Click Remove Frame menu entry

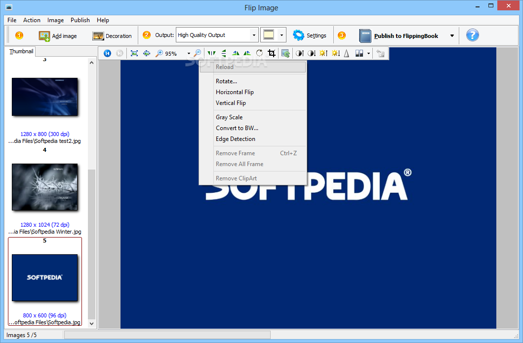[x=253, y=153]
